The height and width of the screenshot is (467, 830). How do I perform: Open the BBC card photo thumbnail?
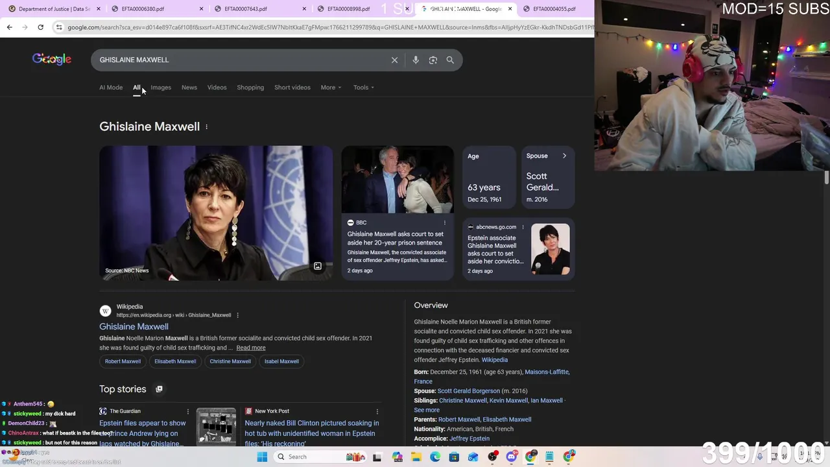pyautogui.click(x=397, y=180)
